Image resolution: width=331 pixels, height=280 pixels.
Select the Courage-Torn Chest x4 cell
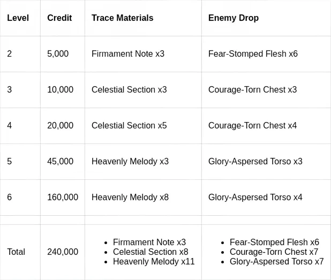252,126
